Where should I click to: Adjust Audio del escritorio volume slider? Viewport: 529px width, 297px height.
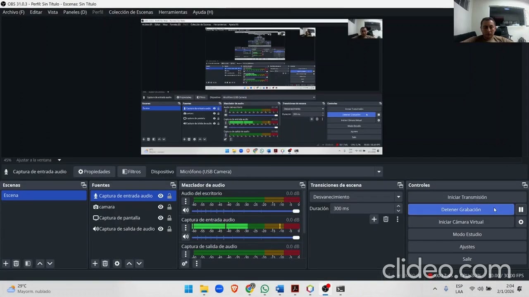click(x=245, y=211)
